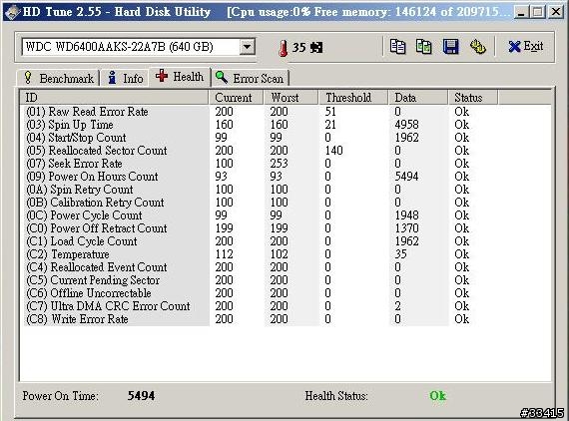Click the red thermometer temperature icon
This screenshot has width=569, height=421.
[284, 48]
